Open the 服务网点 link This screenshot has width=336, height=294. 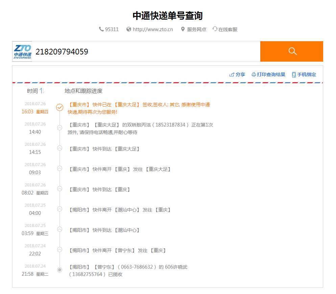tap(196, 29)
